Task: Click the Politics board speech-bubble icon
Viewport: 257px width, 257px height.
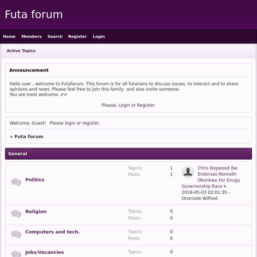Action: [16, 182]
